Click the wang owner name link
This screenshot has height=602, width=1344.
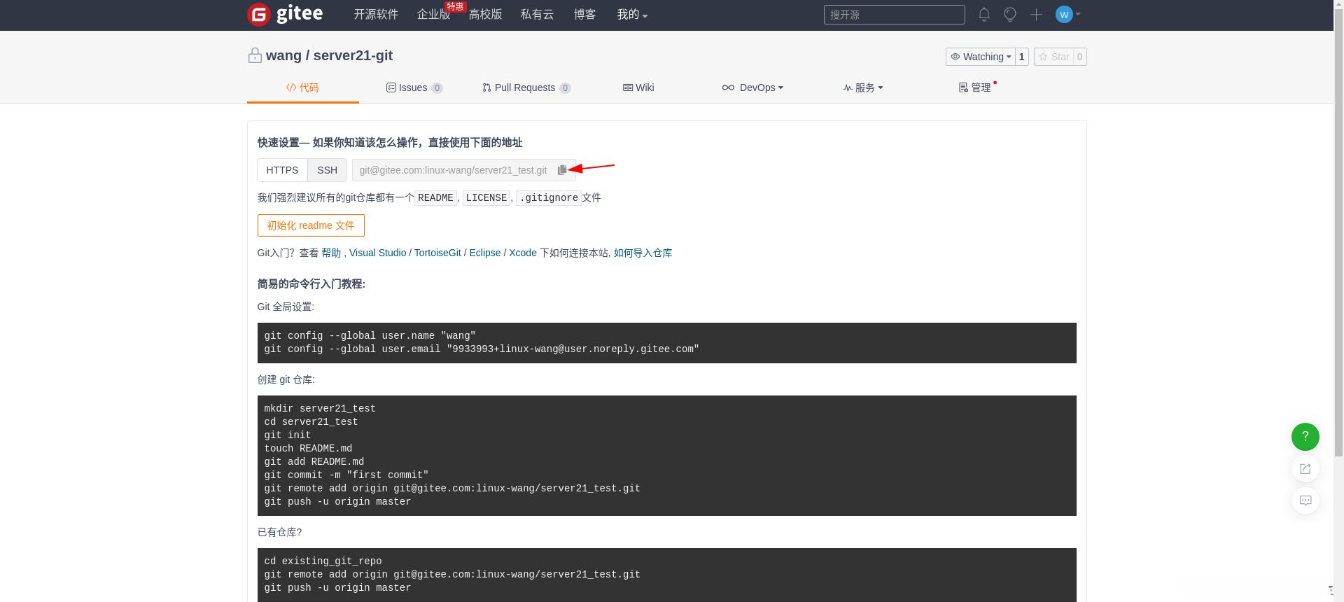click(283, 55)
